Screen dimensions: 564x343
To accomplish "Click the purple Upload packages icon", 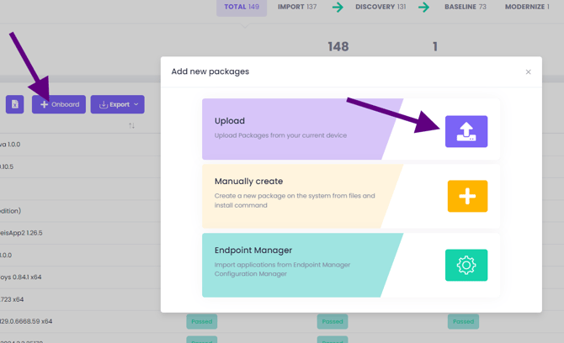I will (466, 131).
